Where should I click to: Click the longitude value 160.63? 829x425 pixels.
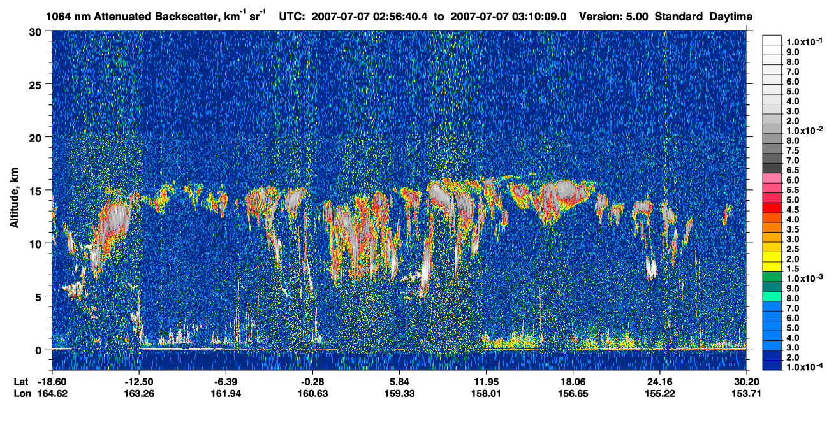click(x=312, y=393)
